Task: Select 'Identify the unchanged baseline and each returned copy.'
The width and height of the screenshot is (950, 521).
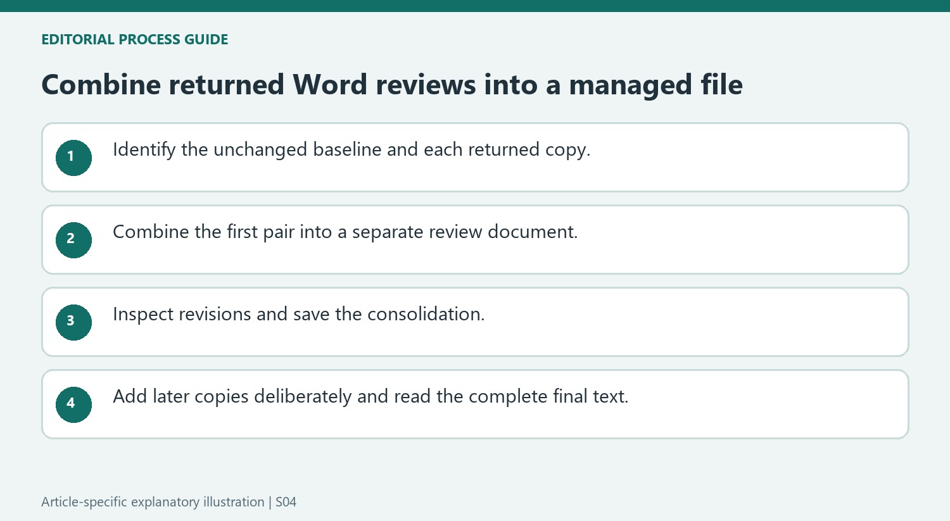Action: (351, 150)
